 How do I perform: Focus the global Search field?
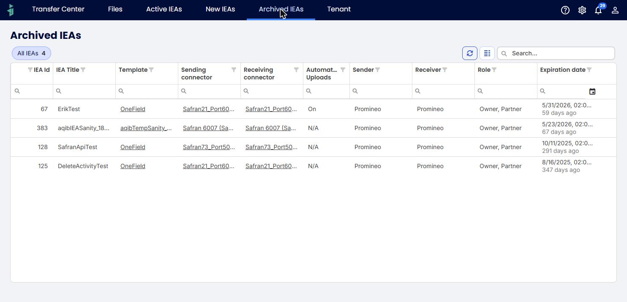pyautogui.click(x=556, y=53)
